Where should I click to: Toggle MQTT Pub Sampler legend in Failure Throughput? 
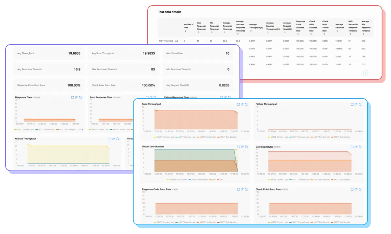click(320, 137)
